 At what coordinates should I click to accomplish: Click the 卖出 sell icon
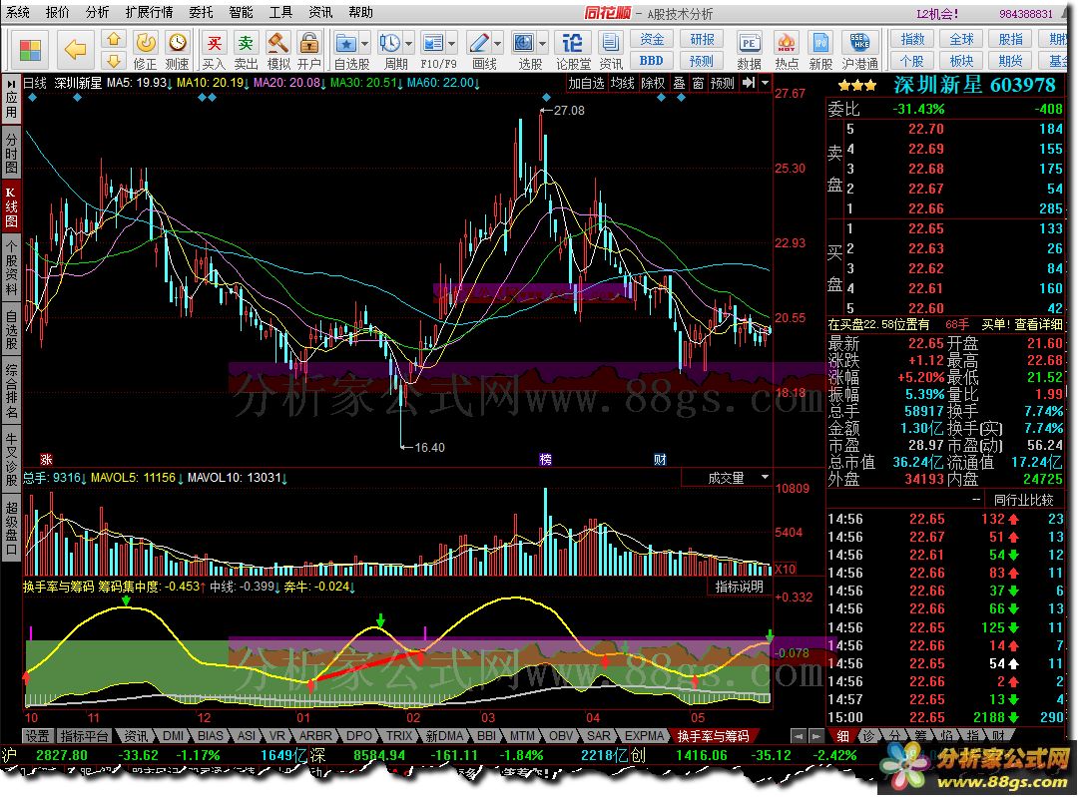[246, 43]
